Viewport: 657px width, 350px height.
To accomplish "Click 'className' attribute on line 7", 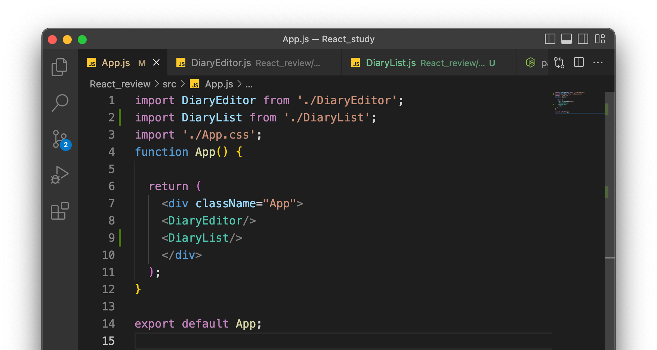I will [226, 203].
